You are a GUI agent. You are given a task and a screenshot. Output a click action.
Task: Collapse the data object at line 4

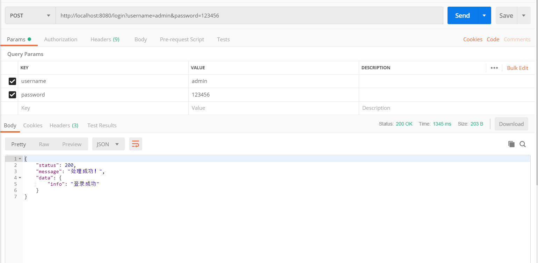(x=20, y=178)
